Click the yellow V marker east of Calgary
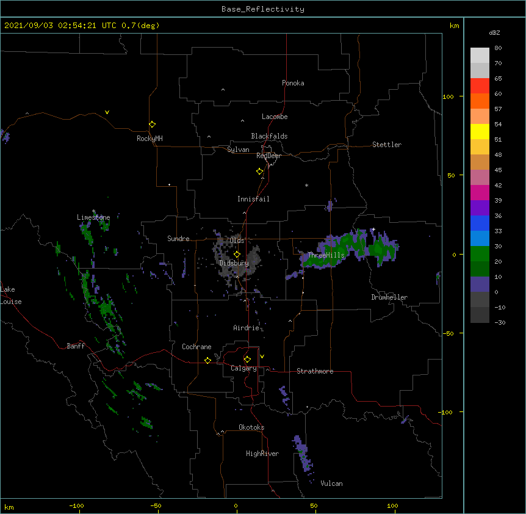This screenshot has height=514, width=526. (262, 357)
